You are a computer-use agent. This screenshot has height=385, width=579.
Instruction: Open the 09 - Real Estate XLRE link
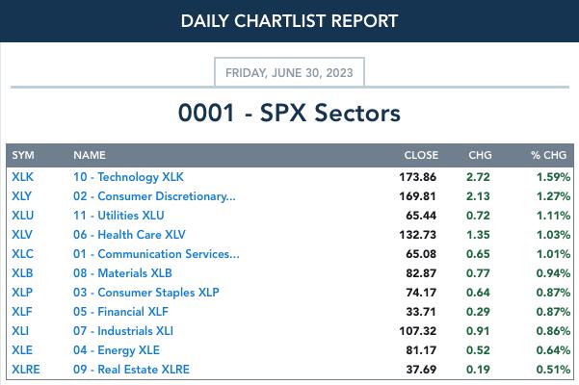(x=131, y=370)
